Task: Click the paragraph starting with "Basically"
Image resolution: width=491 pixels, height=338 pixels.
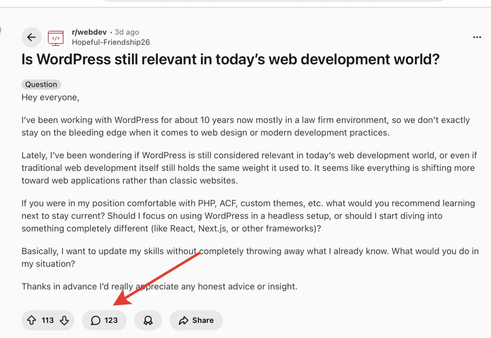Action: [245, 257]
